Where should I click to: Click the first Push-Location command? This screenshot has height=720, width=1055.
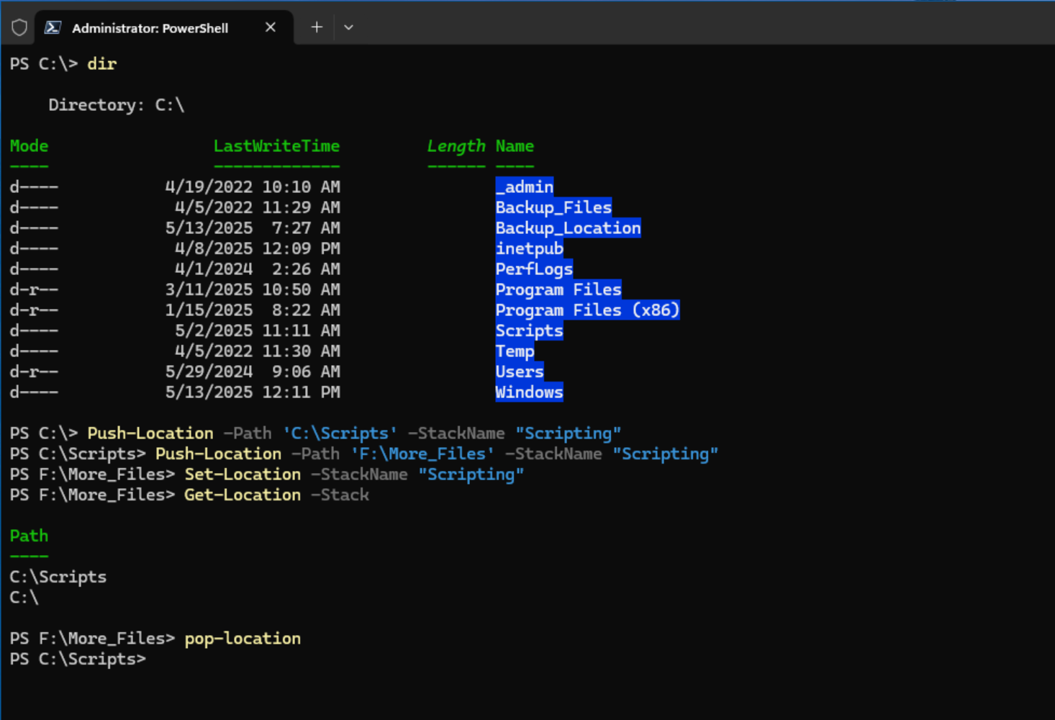[150, 433]
